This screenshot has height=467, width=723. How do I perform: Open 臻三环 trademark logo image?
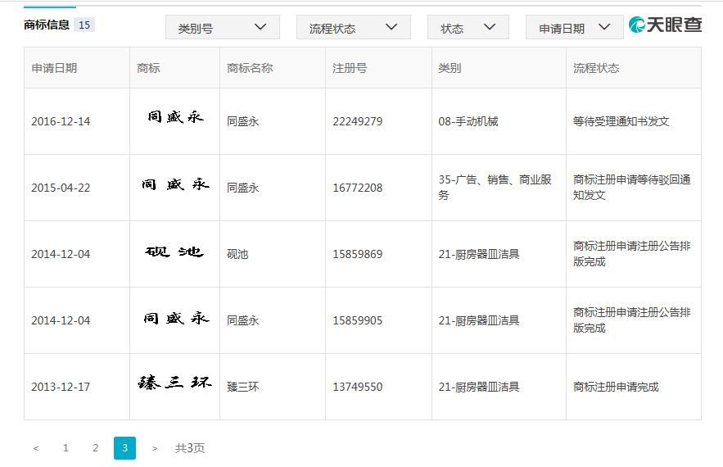174,383
